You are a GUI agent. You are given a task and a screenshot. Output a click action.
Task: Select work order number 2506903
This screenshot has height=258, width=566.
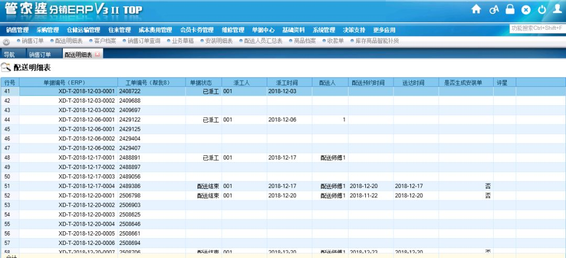tap(130, 205)
